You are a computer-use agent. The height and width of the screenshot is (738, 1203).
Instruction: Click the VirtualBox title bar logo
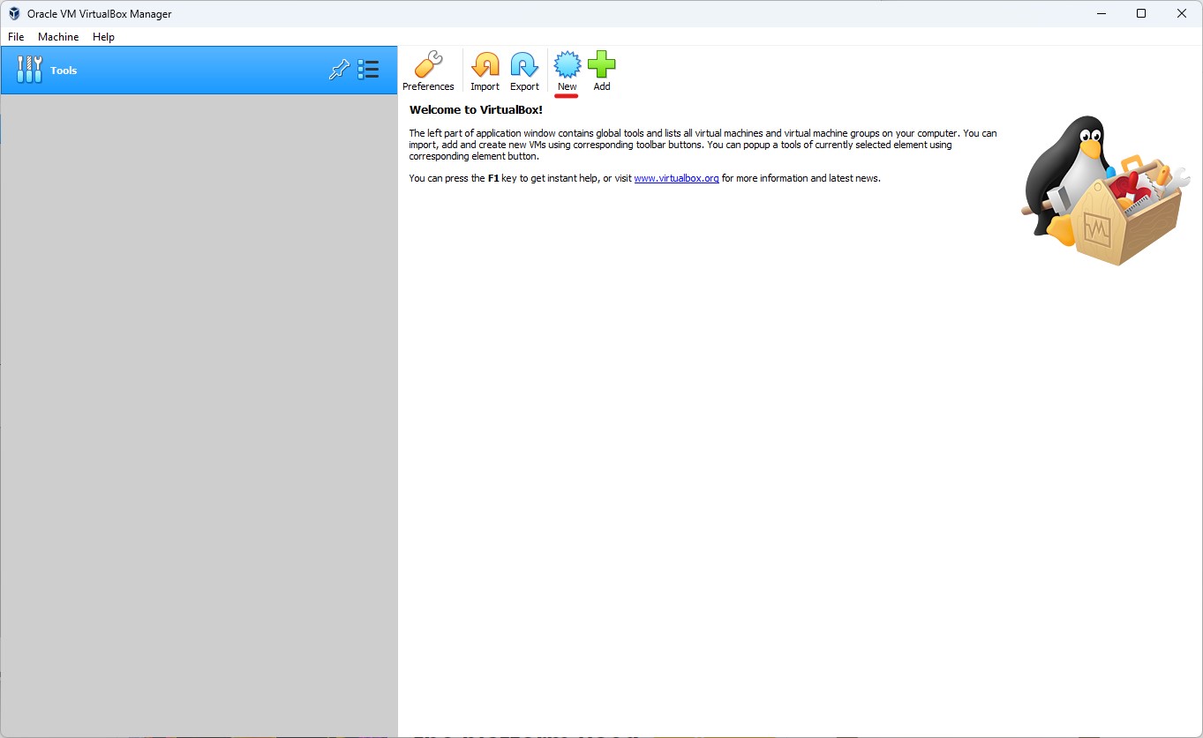(14, 14)
